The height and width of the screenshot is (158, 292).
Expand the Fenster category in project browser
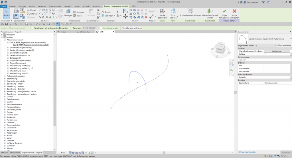[x=5, y=112]
